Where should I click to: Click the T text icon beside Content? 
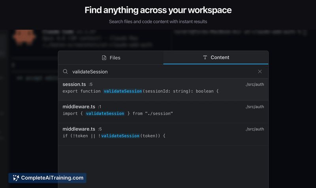tap(205, 57)
